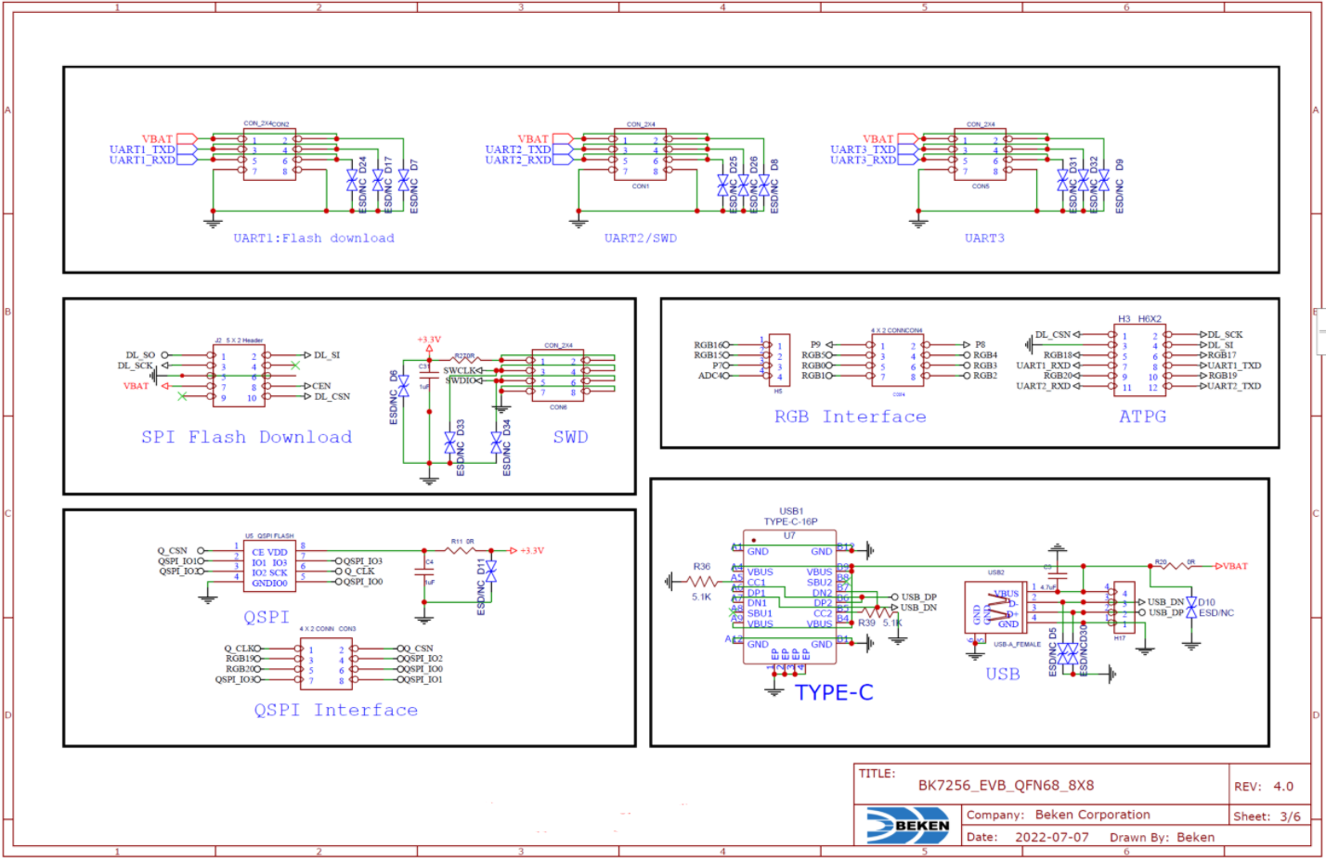Select the H5 four-pin header

[x=779, y=361]
